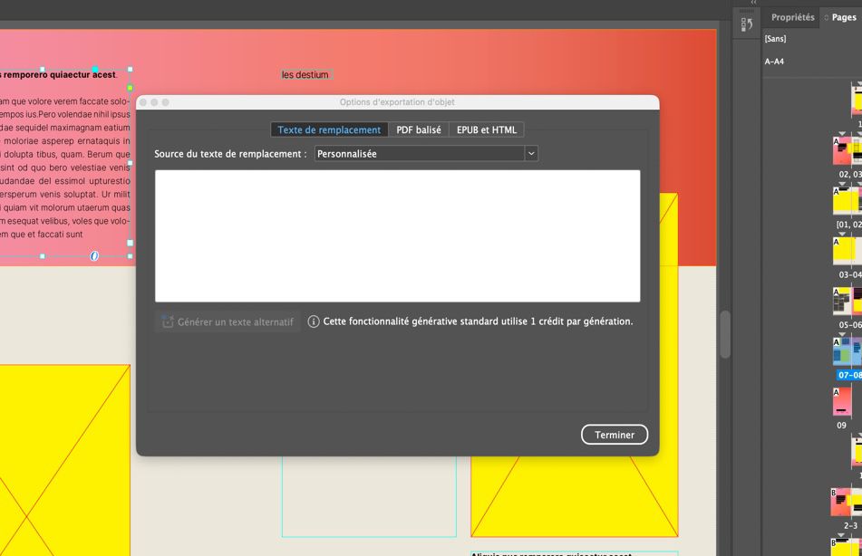Click the yellow placeholder frame at bottom left
This screenshot has height=556, width=862.
tap(65, 460)
